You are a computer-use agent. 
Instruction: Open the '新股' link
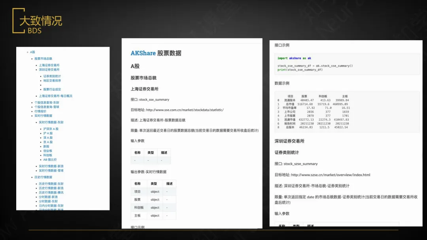tap(46, 146)
